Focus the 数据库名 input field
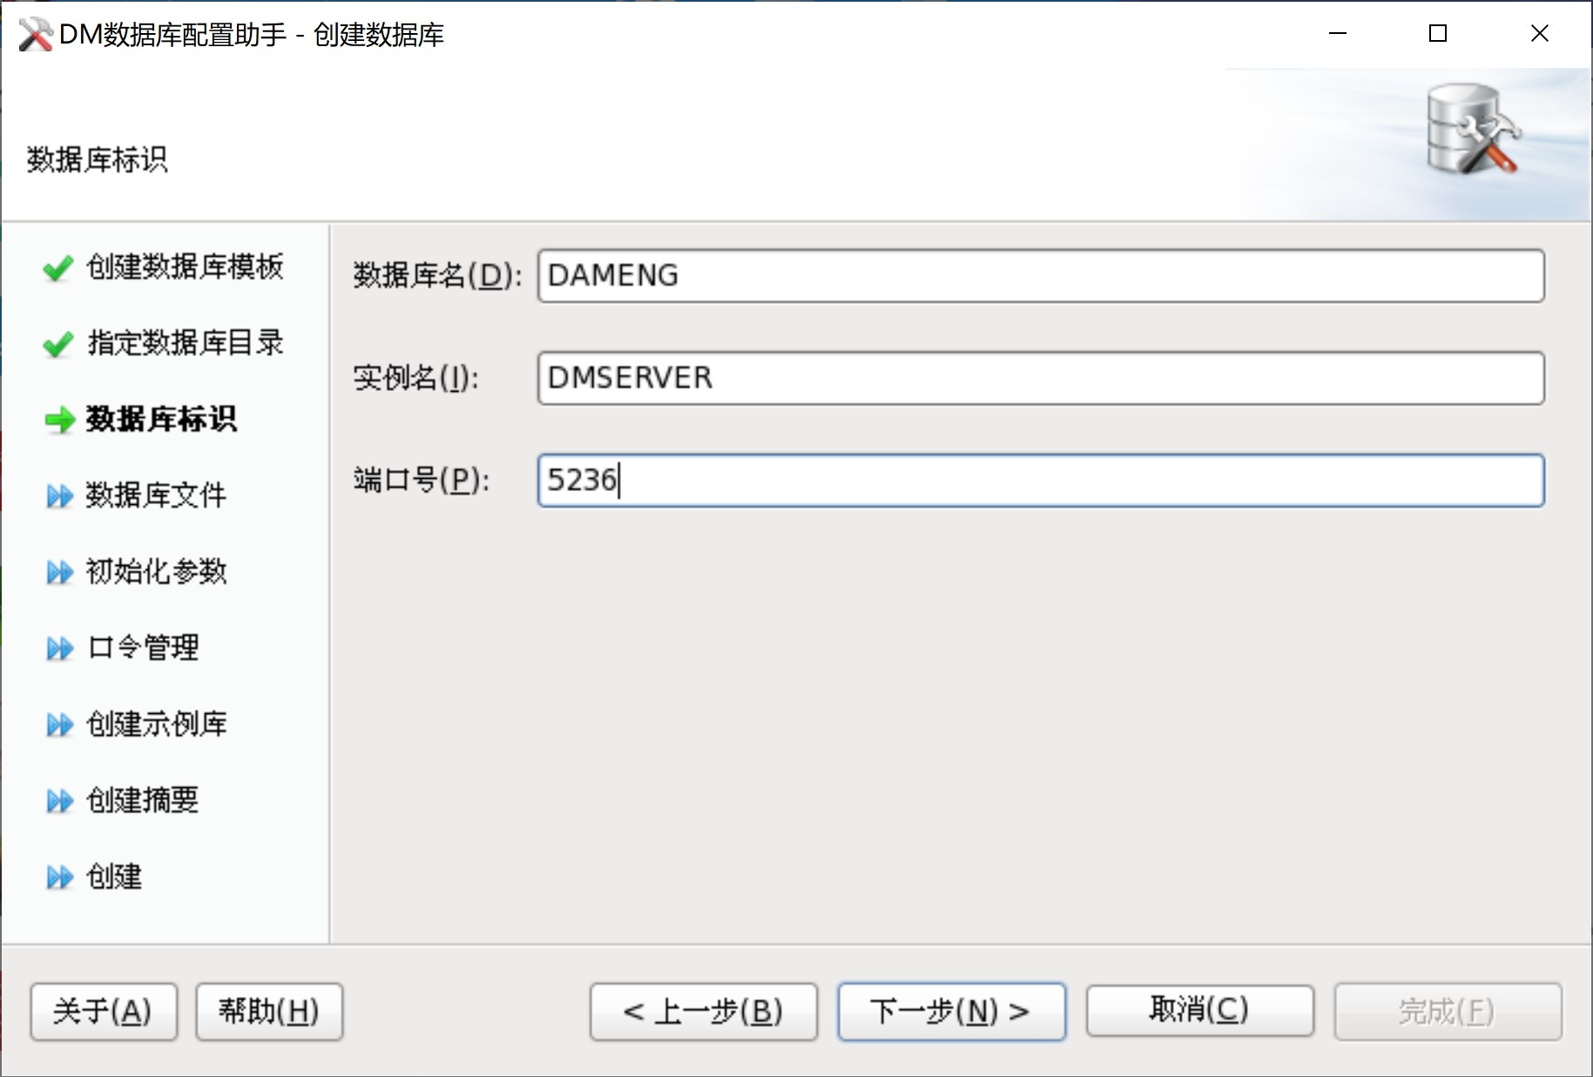1593x1077 pixels. (x=1041, y=276)
